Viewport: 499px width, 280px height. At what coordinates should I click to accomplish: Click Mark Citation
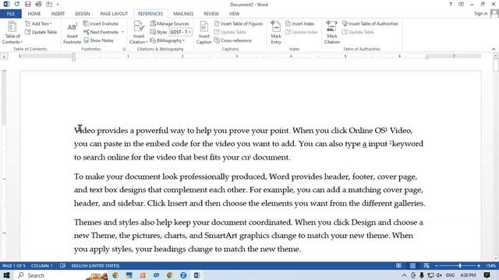pos(332,33)
